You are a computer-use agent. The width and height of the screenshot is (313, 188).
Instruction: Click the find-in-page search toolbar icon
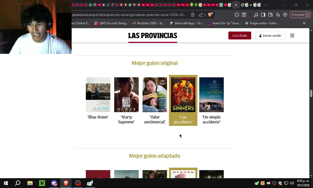244,15
